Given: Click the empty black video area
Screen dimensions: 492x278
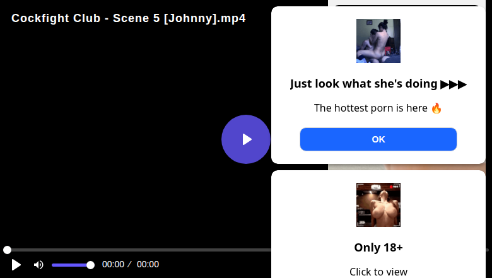Looking at the screenshot, I should click(126, 139).
